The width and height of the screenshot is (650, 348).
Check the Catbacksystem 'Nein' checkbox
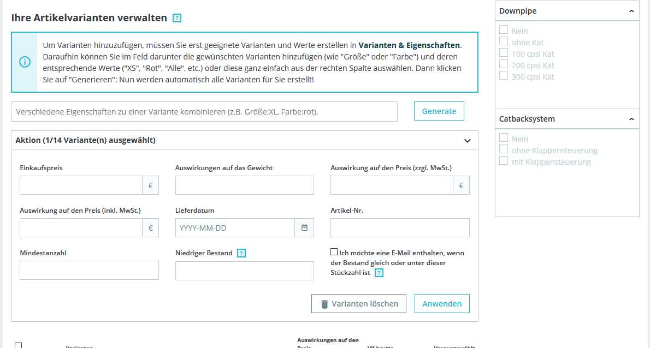tap(504, 138)
